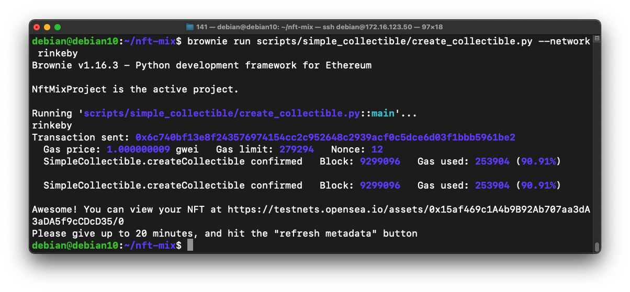The image size is (630, 292).
Task: Click the nonce value 12
Action: coord(377,149)
